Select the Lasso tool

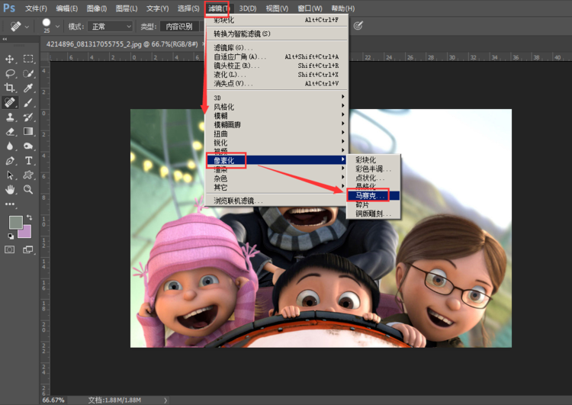pos(10,73)
